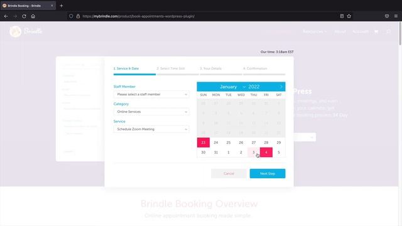
Task: Select the Select Time Slot step tab
Action: point(178,70)
